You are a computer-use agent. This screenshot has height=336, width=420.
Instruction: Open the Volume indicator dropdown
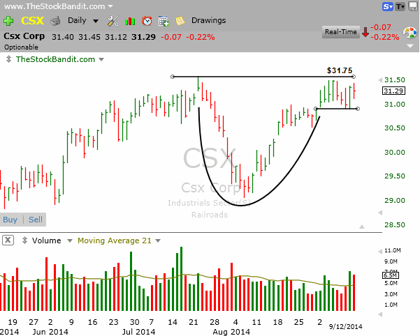pos(70,240)
